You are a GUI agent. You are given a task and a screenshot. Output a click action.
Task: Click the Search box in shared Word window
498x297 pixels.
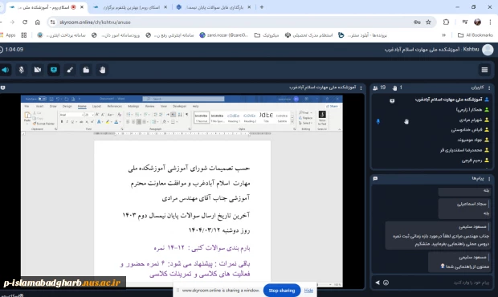tap(183, 99)
